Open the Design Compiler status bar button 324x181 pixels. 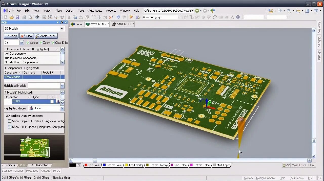click(x=266, y=178)
